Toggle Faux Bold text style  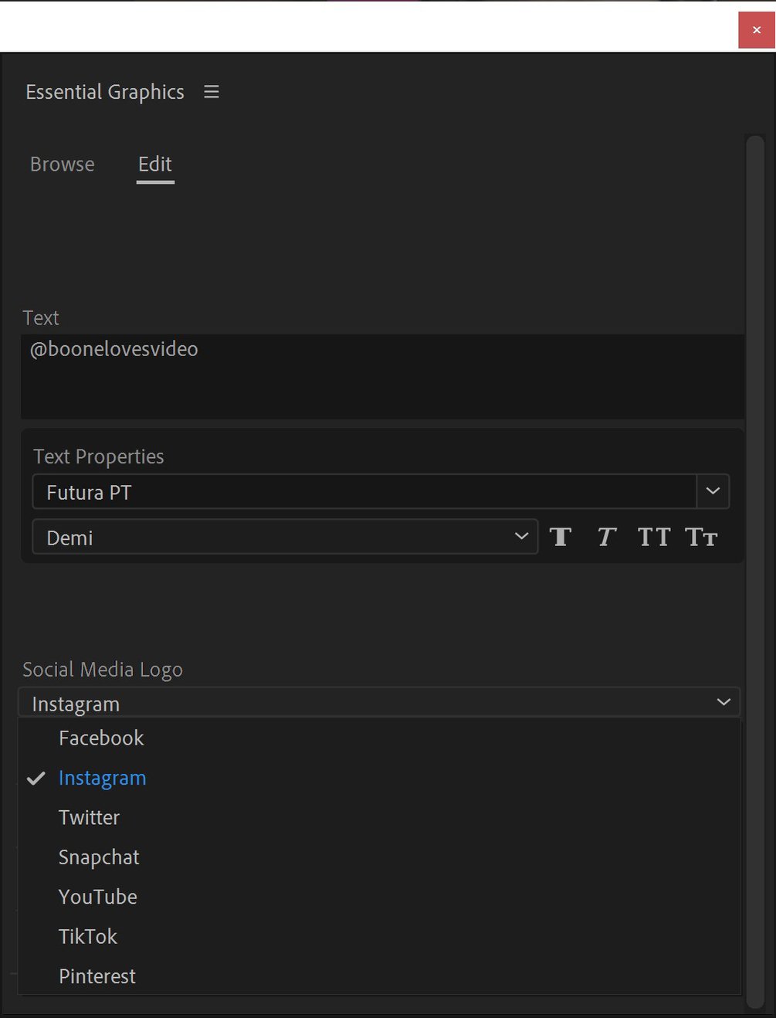pos(561,537)
